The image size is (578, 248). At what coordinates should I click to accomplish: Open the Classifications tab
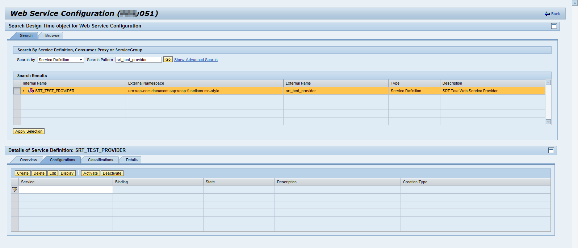coord(101,160)
